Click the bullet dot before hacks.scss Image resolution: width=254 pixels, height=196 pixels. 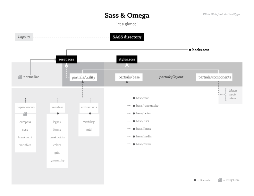point(190,50)
